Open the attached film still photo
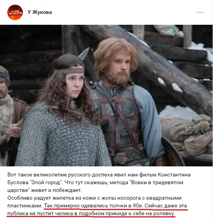The height and width of the screenshot is (219, 213). [106, 96]
